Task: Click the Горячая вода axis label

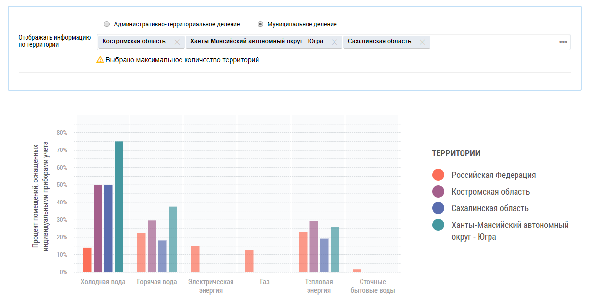Action: click(157, 282)
